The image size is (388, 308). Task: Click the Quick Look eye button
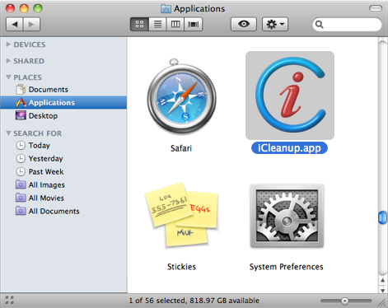244,24
